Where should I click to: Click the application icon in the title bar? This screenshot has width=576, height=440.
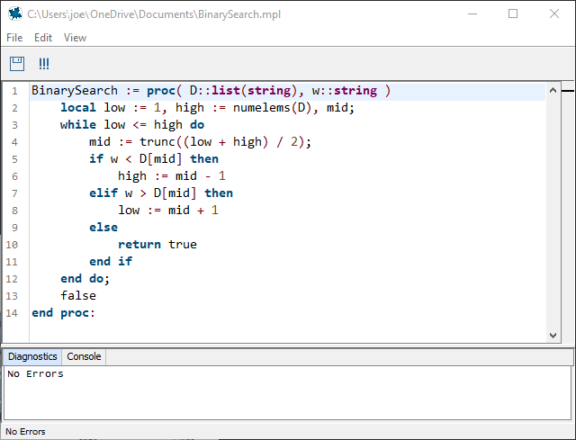(13, 13)
